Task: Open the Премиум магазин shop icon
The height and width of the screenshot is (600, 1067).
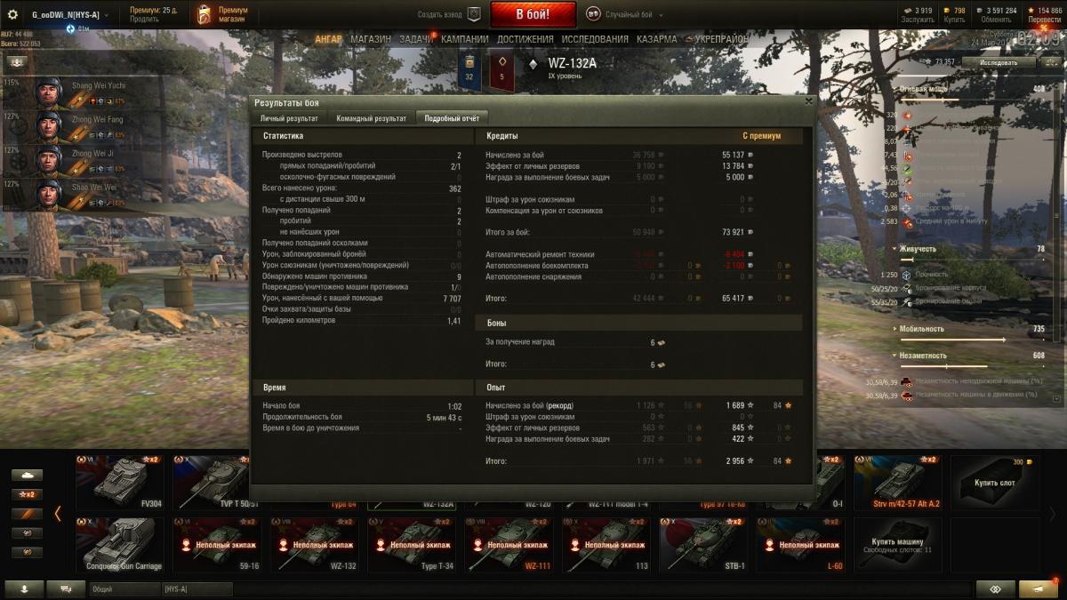Action: point(204,15)
